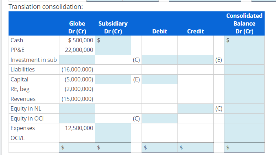
Task: Select Globe Equity in OCI input cell
Action: click(77, 118)
